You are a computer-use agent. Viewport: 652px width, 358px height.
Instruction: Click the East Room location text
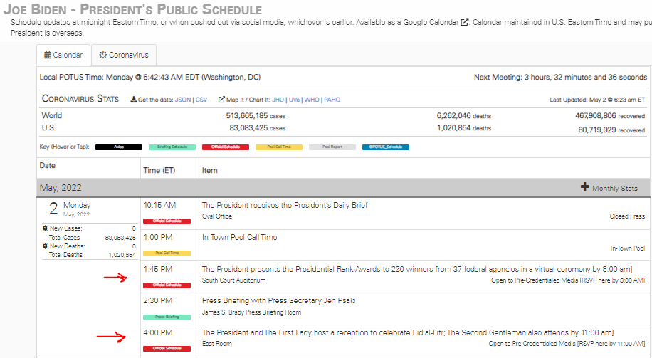click(x=217, y=344)
